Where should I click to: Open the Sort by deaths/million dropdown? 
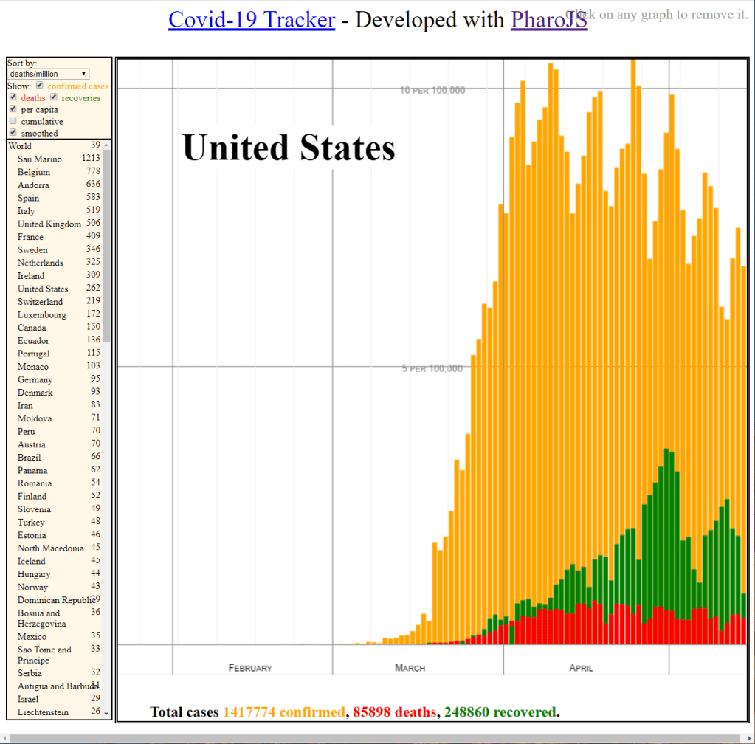[49, 74]
